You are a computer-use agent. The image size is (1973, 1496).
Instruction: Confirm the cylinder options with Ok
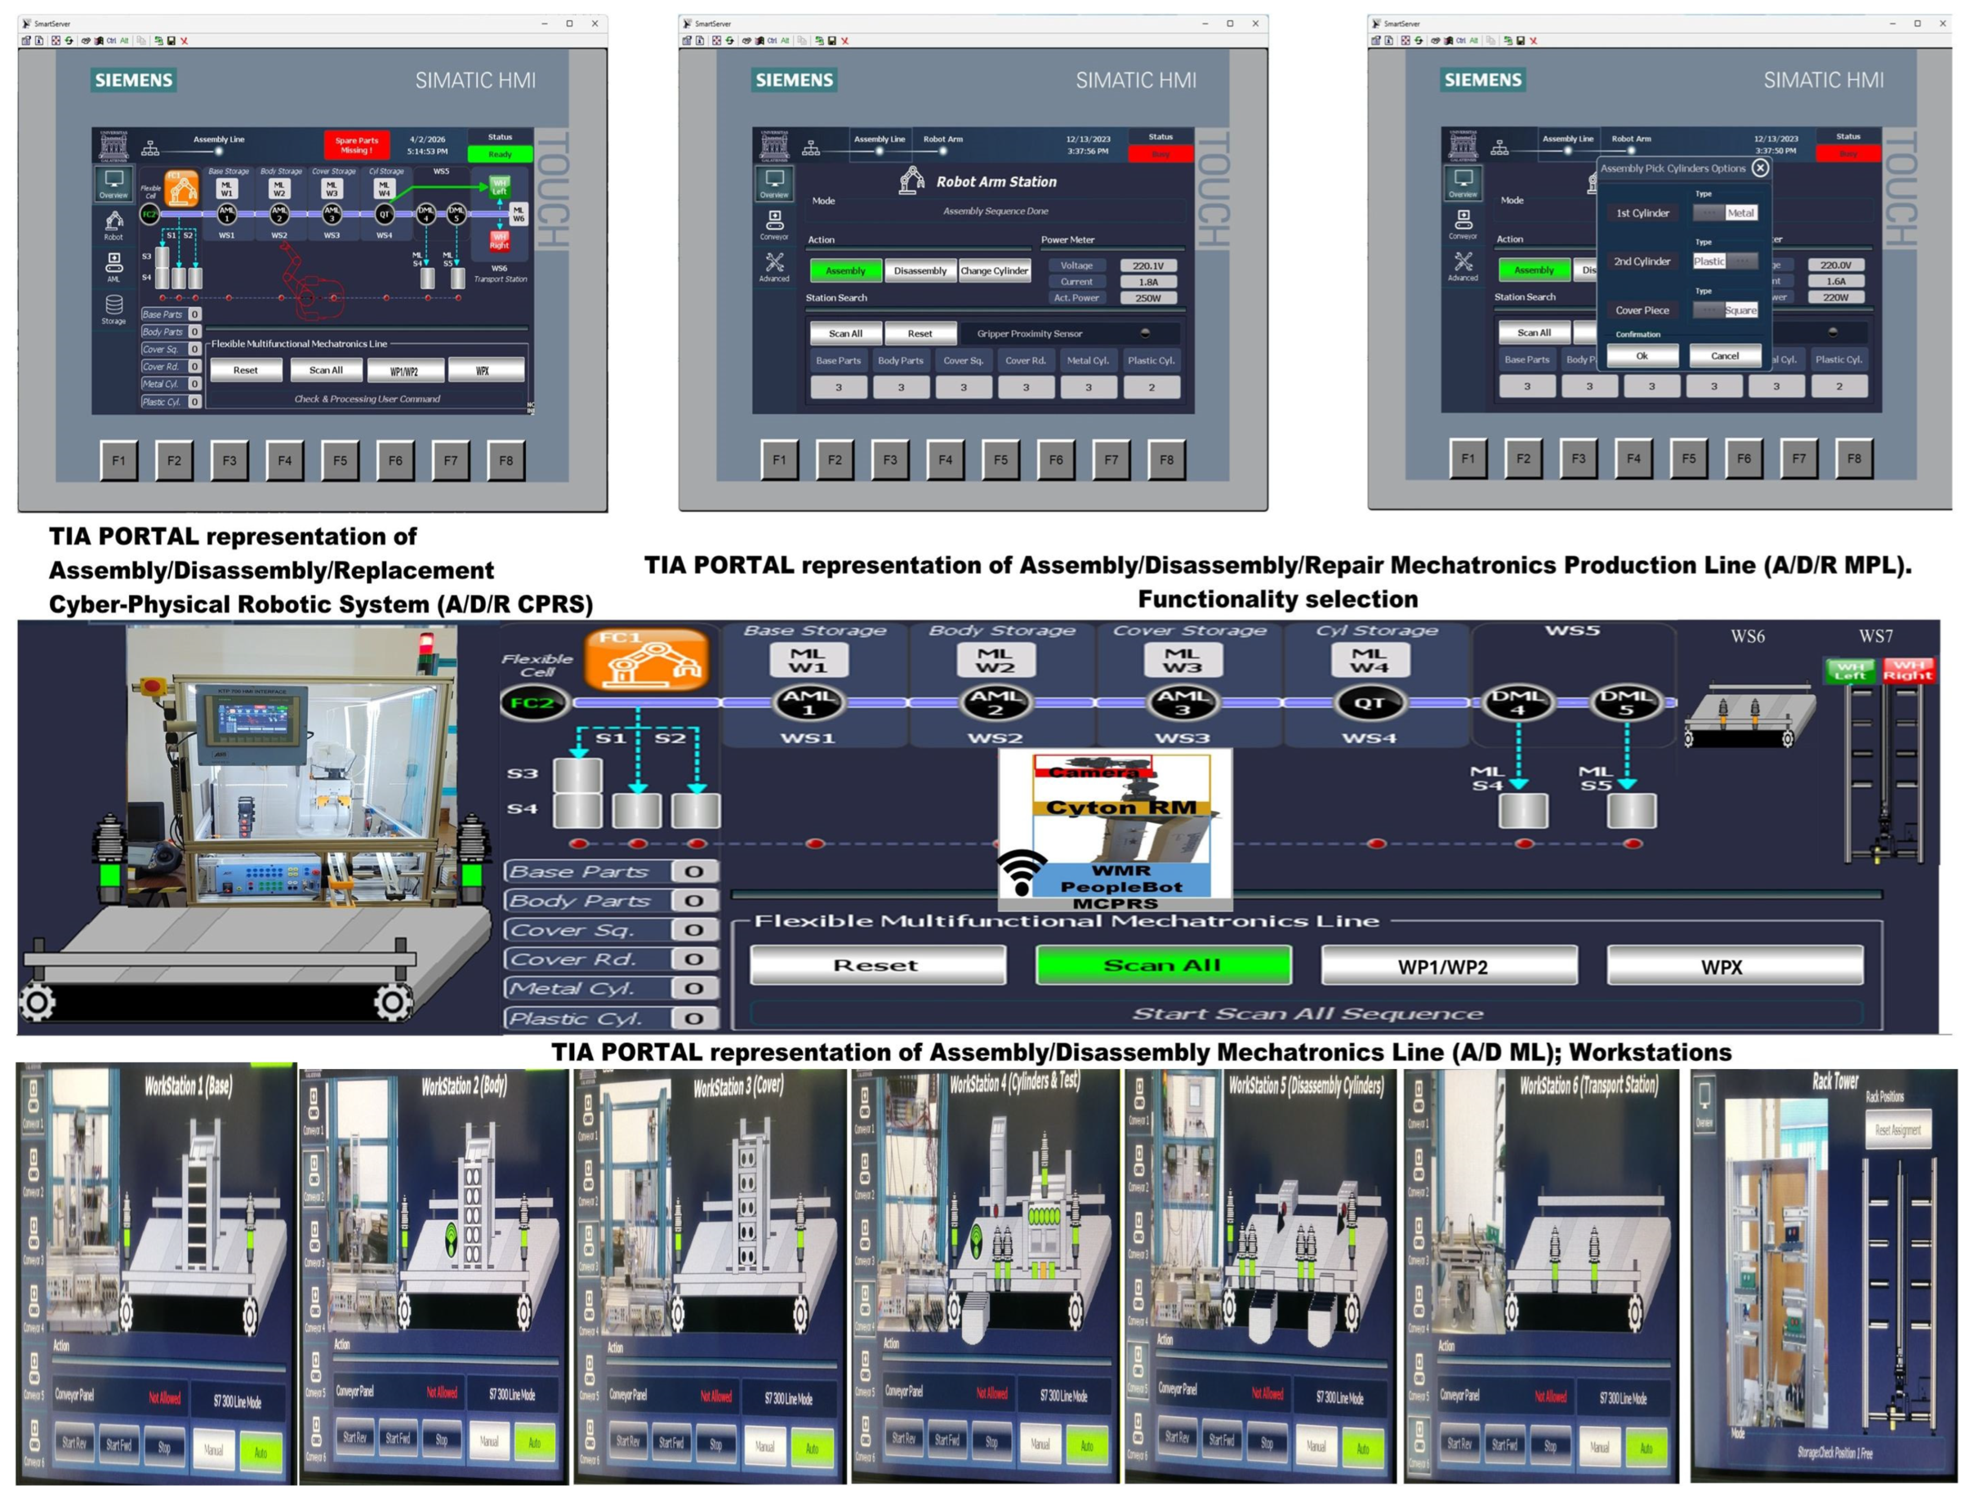pyautogui.click(x=1642, y=356)
